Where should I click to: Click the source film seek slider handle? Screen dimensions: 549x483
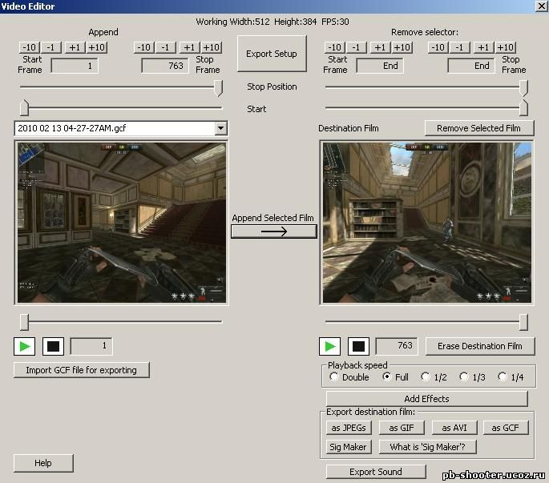[24, 322]
